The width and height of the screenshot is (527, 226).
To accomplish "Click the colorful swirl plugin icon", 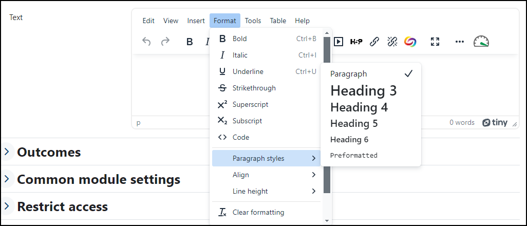I will [410, 42].
